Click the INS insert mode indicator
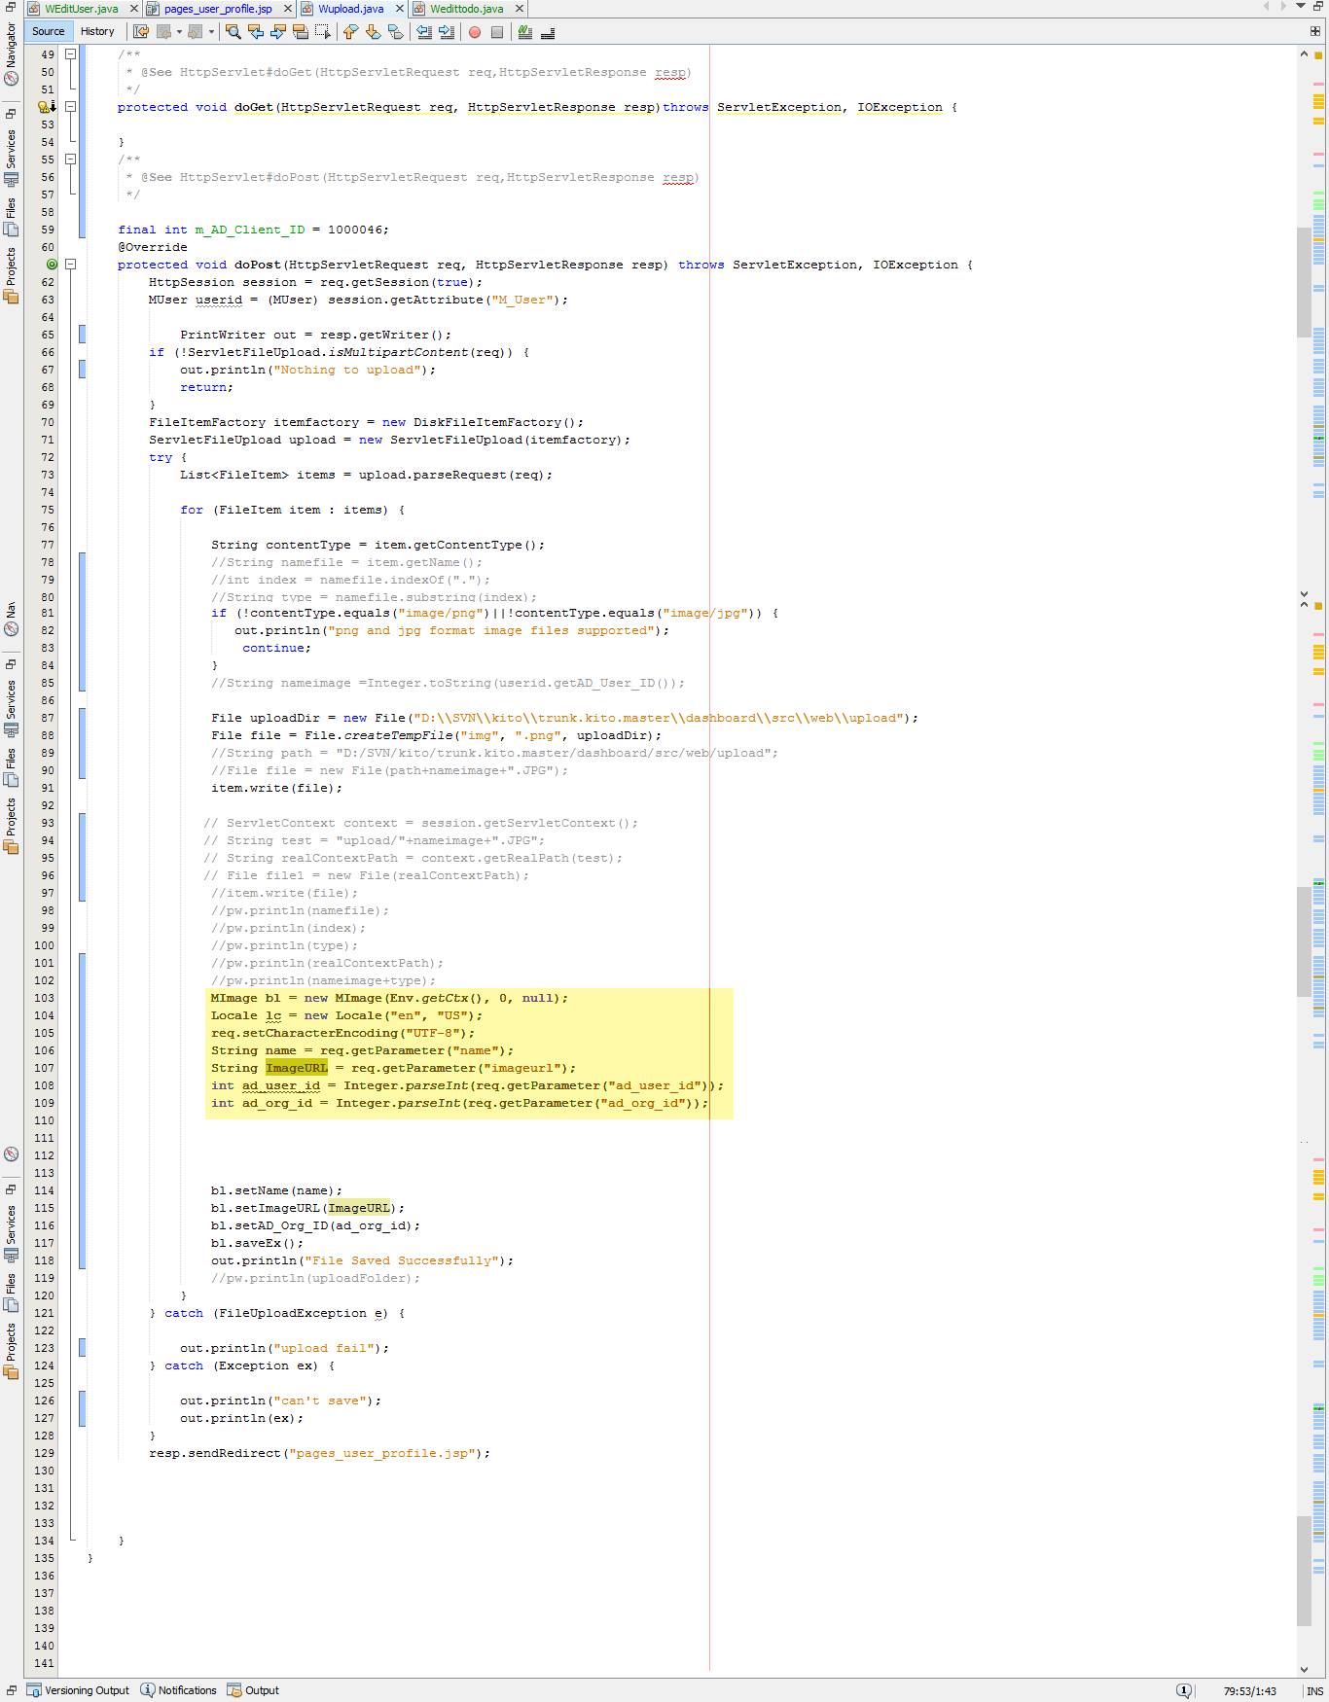1329x1702 pixels. point(1315,1691)
